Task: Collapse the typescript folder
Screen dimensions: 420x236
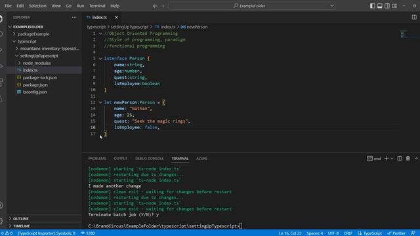Action: pos(14,41)
